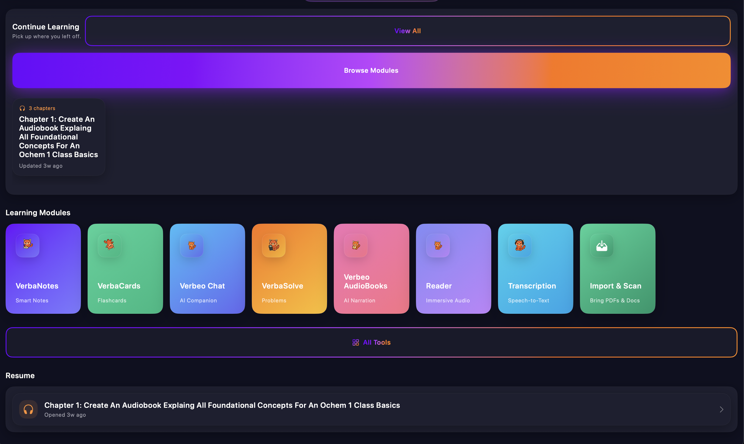Click the Import & Scan inbox icon
Screen dimensions: 744x444
[602, 246]
